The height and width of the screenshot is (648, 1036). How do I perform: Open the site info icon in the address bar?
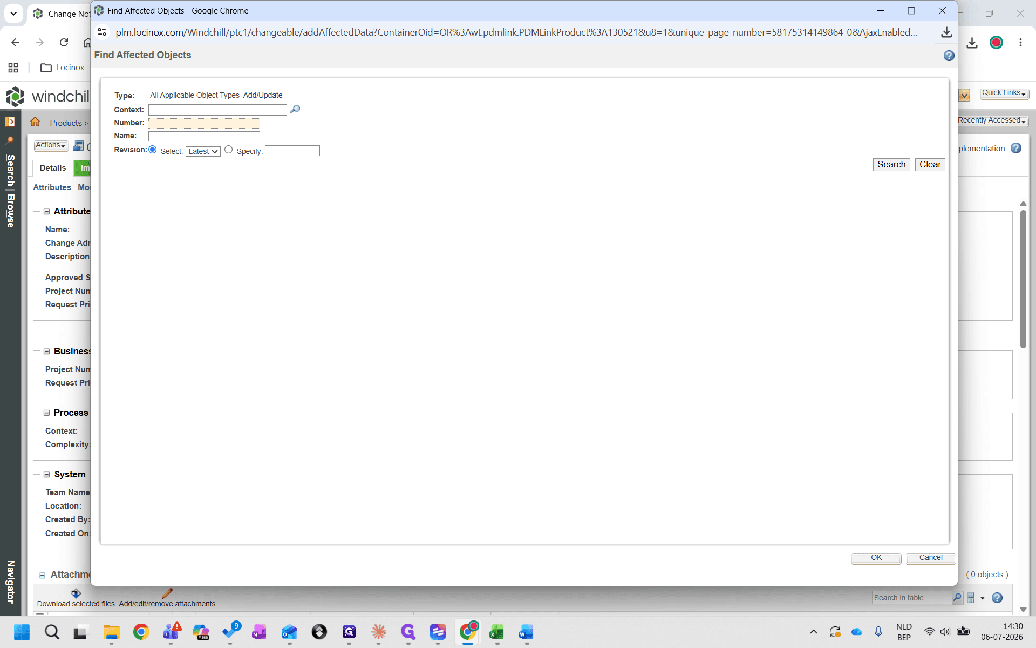click(x=102, y=32)
